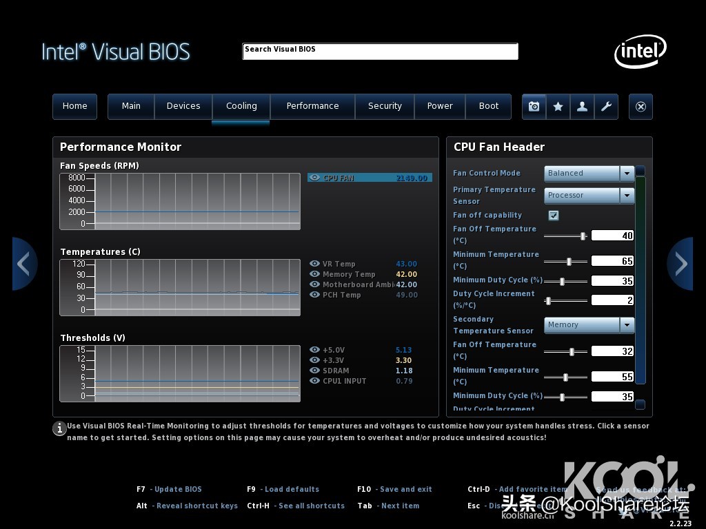The image size is (706, 529).
Task: Click scrollbar up button in fan panel
Action: (641, 171)
